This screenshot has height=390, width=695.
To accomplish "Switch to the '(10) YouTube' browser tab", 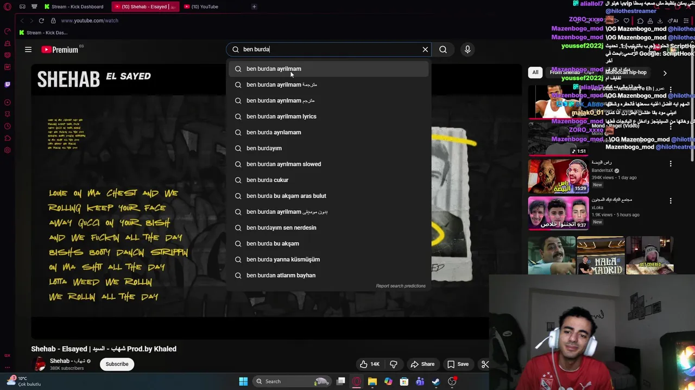I will (x=205, y=6).
